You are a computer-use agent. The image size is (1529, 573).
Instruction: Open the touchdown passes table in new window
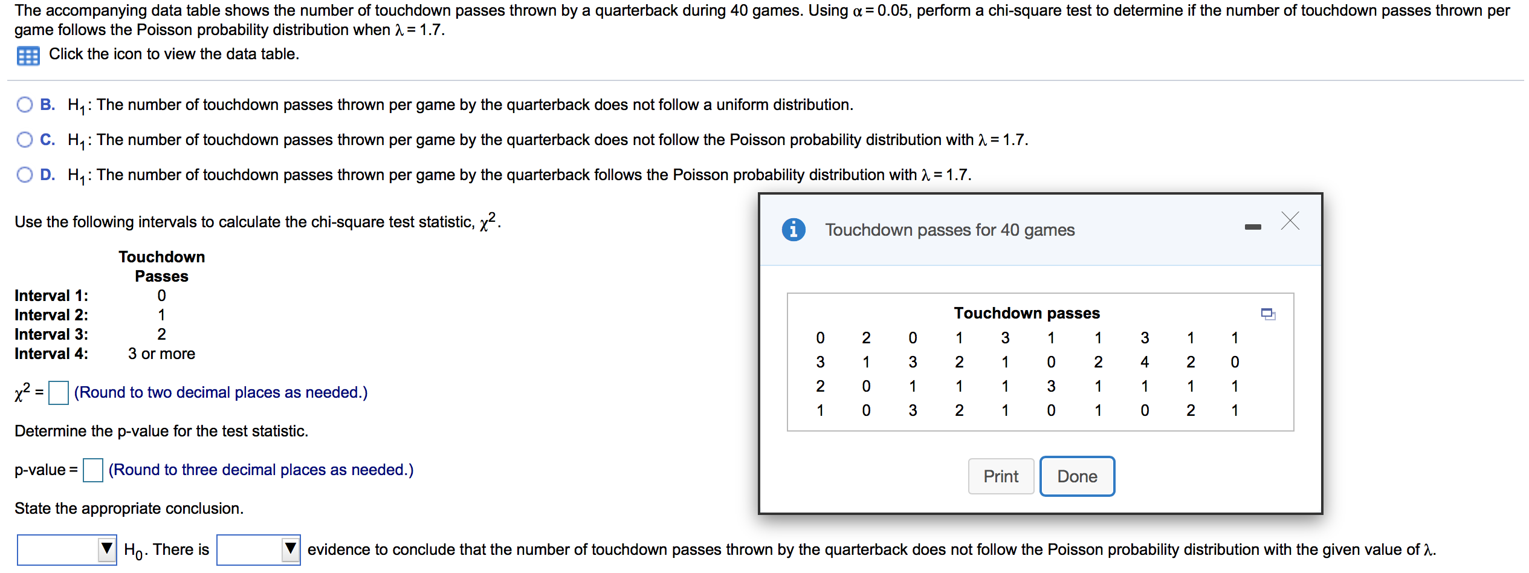[1269, 314]
